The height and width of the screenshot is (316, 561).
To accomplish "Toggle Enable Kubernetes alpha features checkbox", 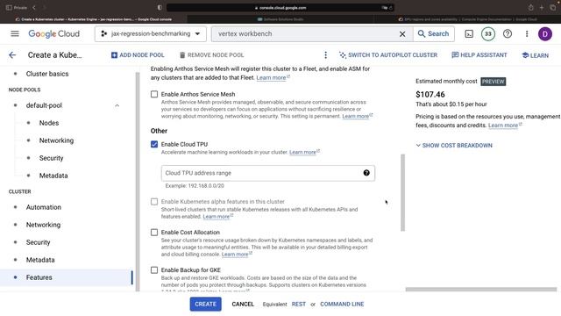I will [154, 201].
